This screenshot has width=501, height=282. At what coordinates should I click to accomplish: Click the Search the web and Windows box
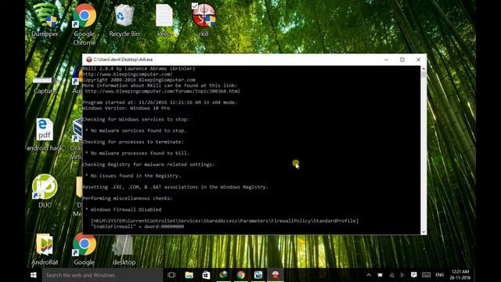coord(103,275)
